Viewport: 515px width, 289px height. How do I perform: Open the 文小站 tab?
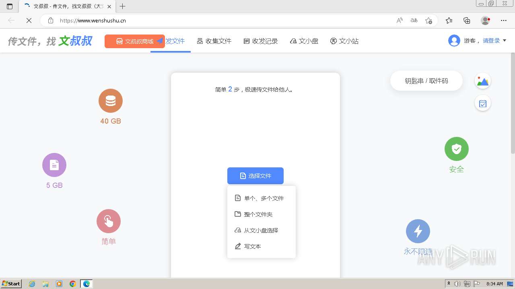(344, 41)
